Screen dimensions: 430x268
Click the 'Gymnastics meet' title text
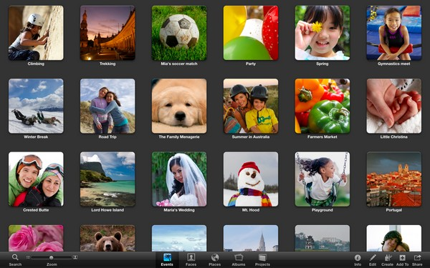pyautogui.click(x=393, y=64)
